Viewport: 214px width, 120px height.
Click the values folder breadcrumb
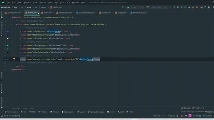pyautogui.click(x=43, y=7)
